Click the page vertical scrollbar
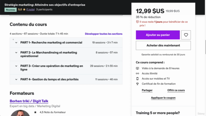The width and height of the screenshot is (206, 116). [x=205, y=47]
